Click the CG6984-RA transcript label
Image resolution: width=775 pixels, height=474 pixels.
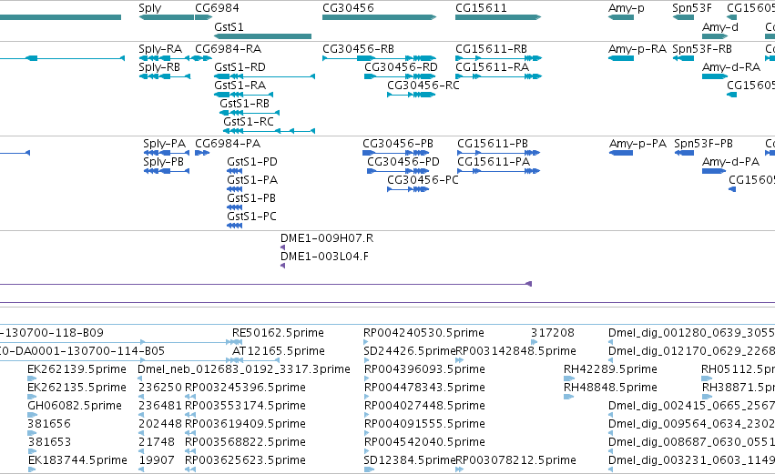[x=229, y=49]
